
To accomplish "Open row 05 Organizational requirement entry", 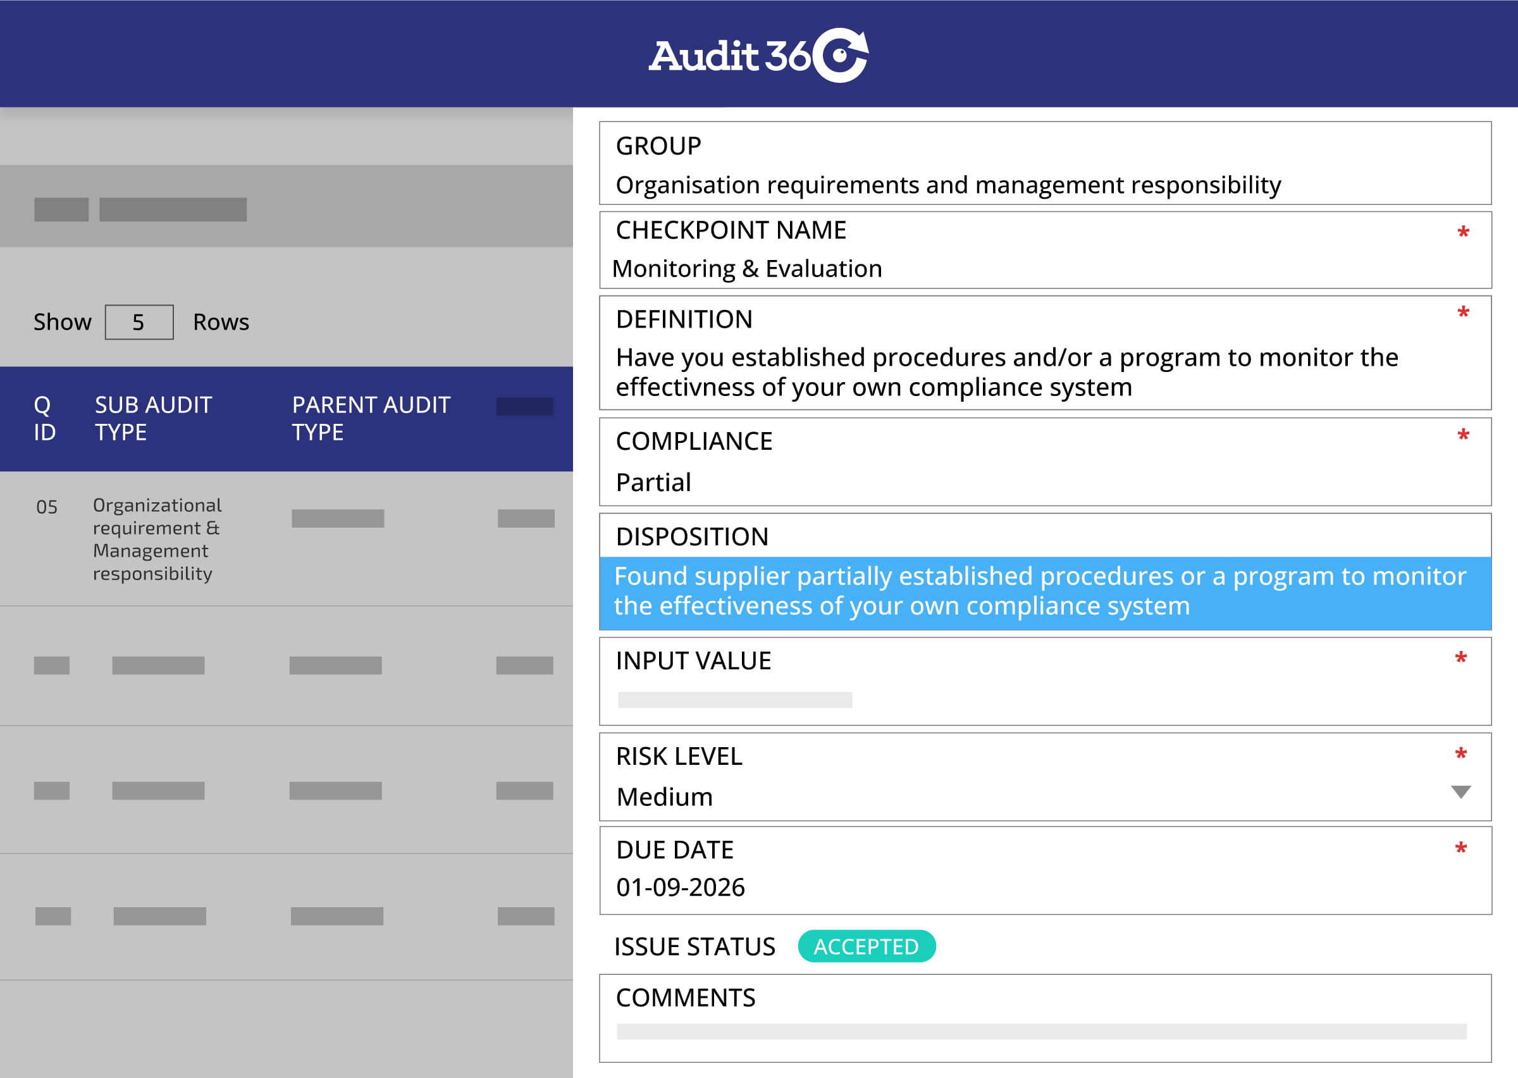I will click(286, 538).
